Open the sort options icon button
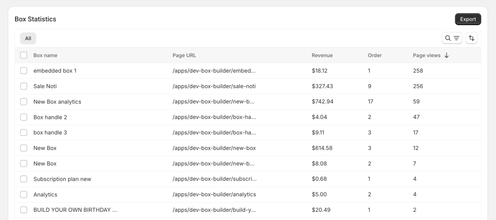The image size is (496, 220). click(x=471, y=38)
